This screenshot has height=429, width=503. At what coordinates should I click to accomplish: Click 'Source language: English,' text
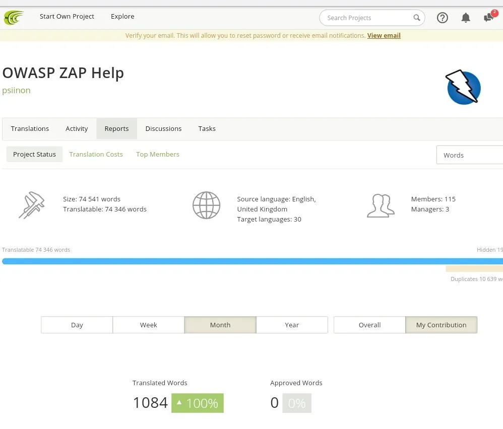coord(277,199)
